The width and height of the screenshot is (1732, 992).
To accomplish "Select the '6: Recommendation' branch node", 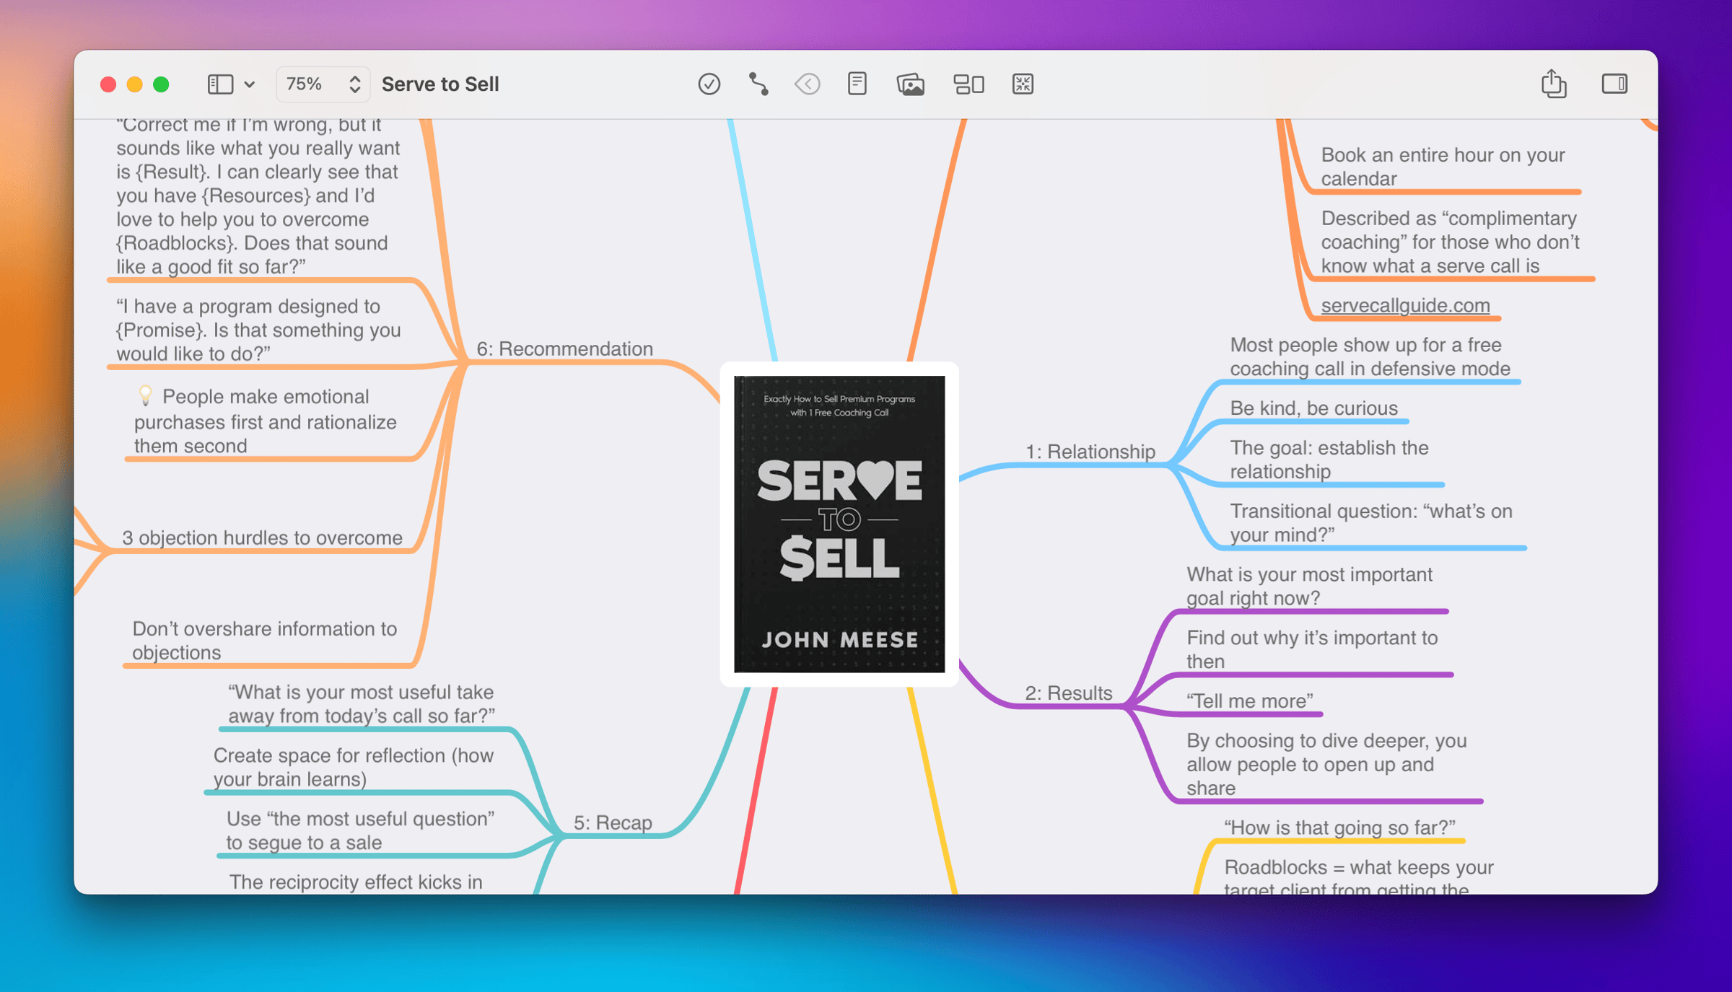I will point(564,348).
